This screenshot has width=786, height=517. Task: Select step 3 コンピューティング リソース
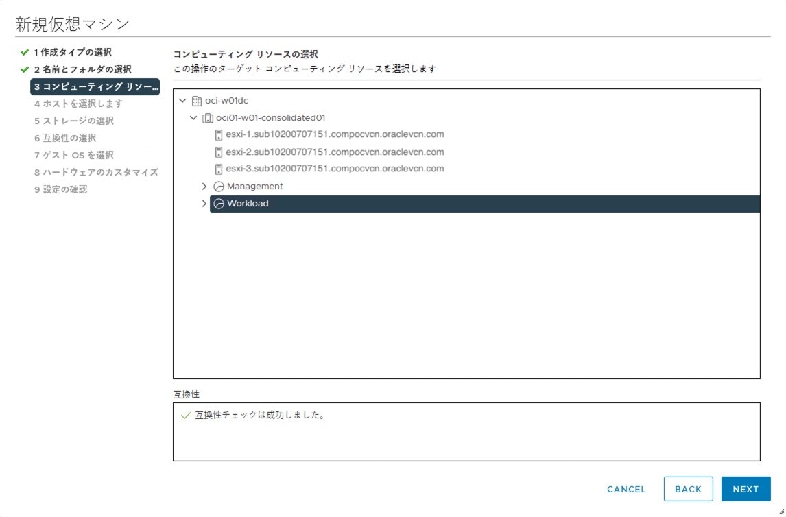95,86
